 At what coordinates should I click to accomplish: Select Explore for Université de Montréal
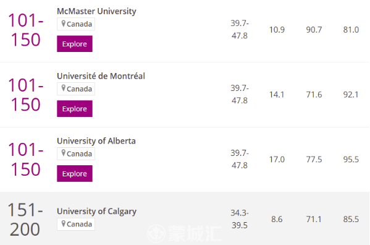[x=75, y=109]
